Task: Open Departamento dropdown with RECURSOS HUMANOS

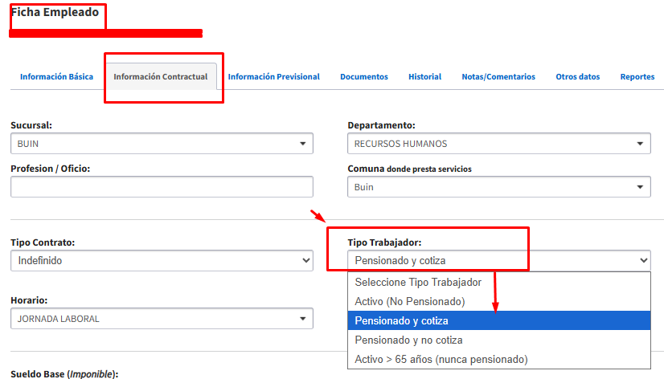Action: pyautogui.click(x=498, y=144)
